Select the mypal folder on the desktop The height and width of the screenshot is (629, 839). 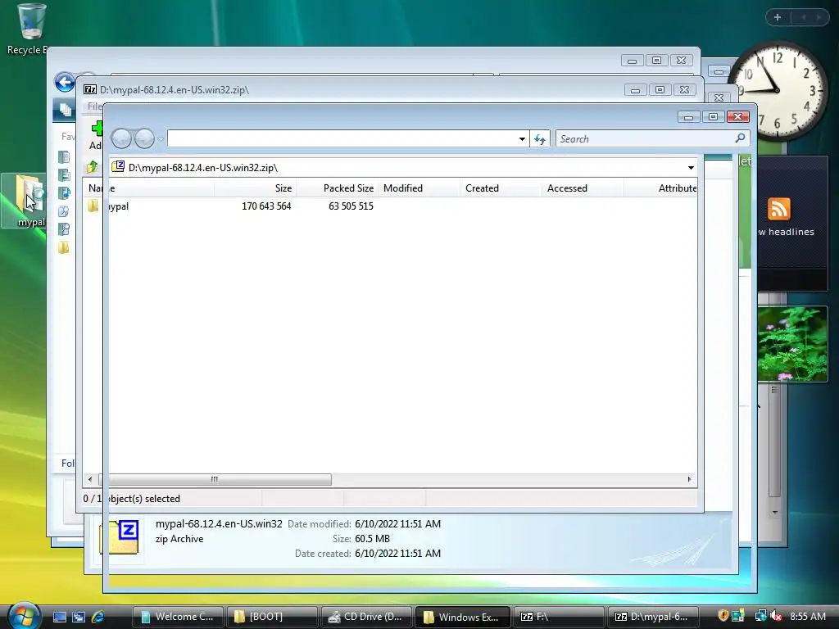click(x=24, y=201)
